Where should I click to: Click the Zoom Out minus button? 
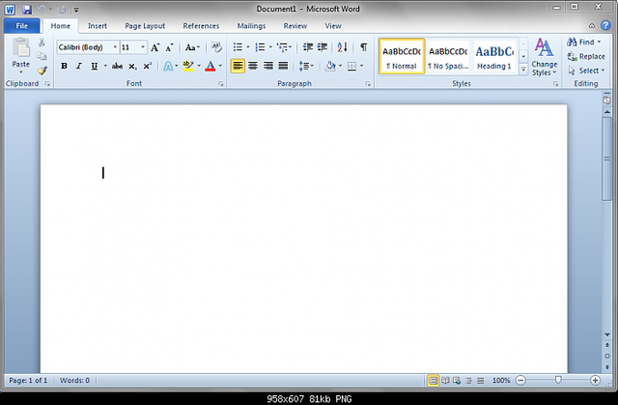pos(520,381)
